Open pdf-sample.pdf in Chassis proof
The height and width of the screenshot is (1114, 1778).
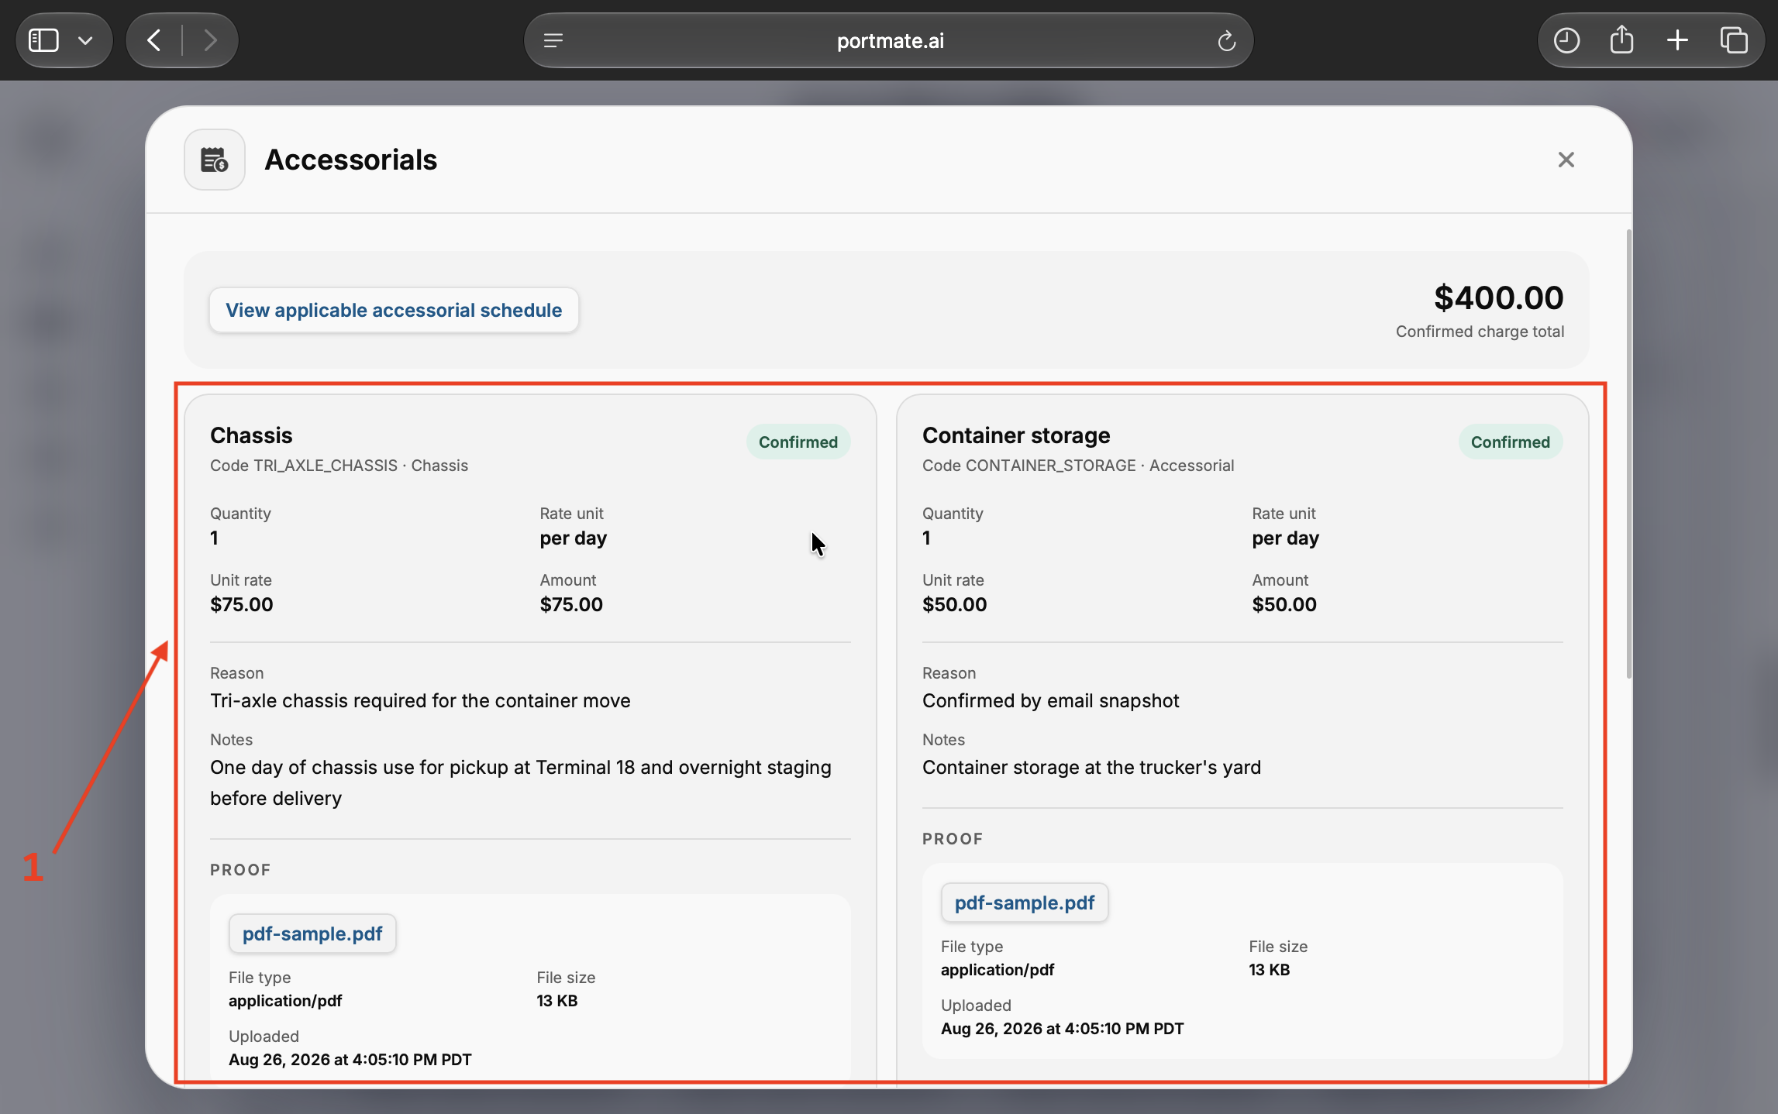(x=312, y=933)
